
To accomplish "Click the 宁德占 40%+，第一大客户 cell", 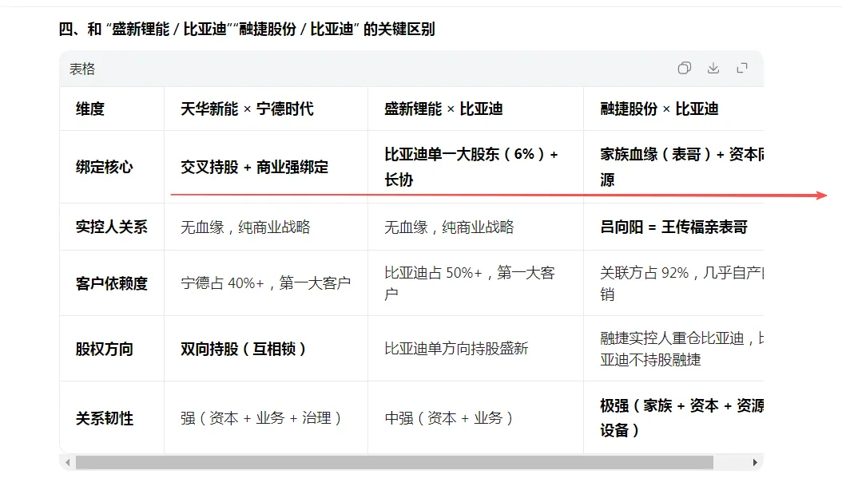I will tap(266, 283).
